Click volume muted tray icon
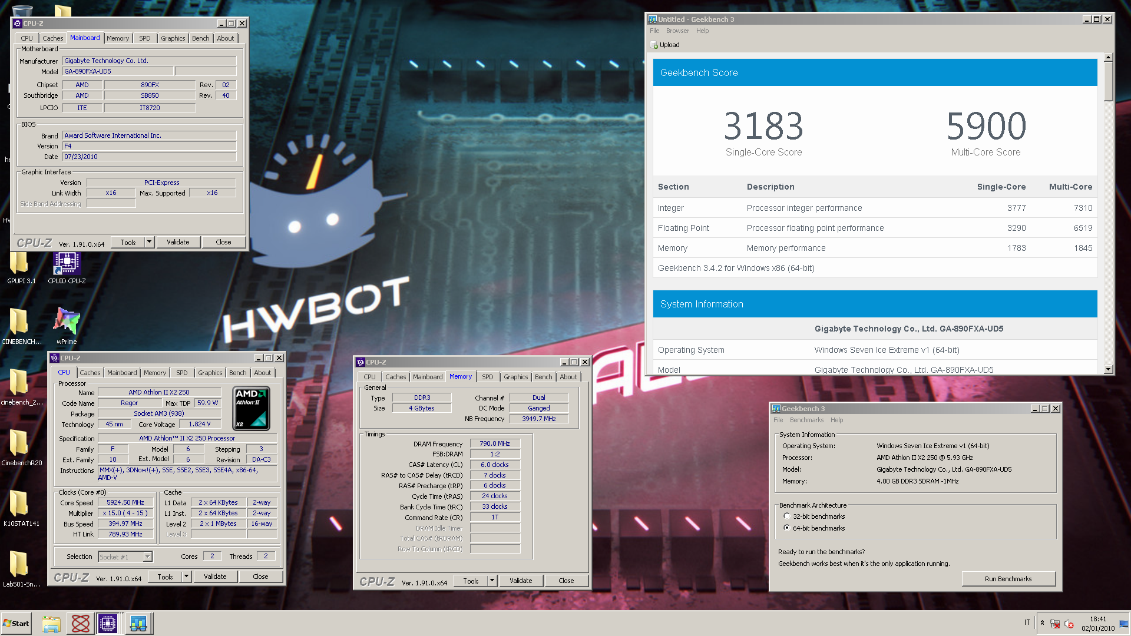 1069,624
